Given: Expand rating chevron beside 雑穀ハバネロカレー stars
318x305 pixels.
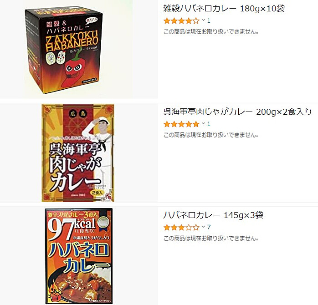Looking at the screenshot, I should [203, 20].
